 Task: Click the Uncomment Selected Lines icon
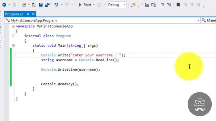click(x=169, y=5)
